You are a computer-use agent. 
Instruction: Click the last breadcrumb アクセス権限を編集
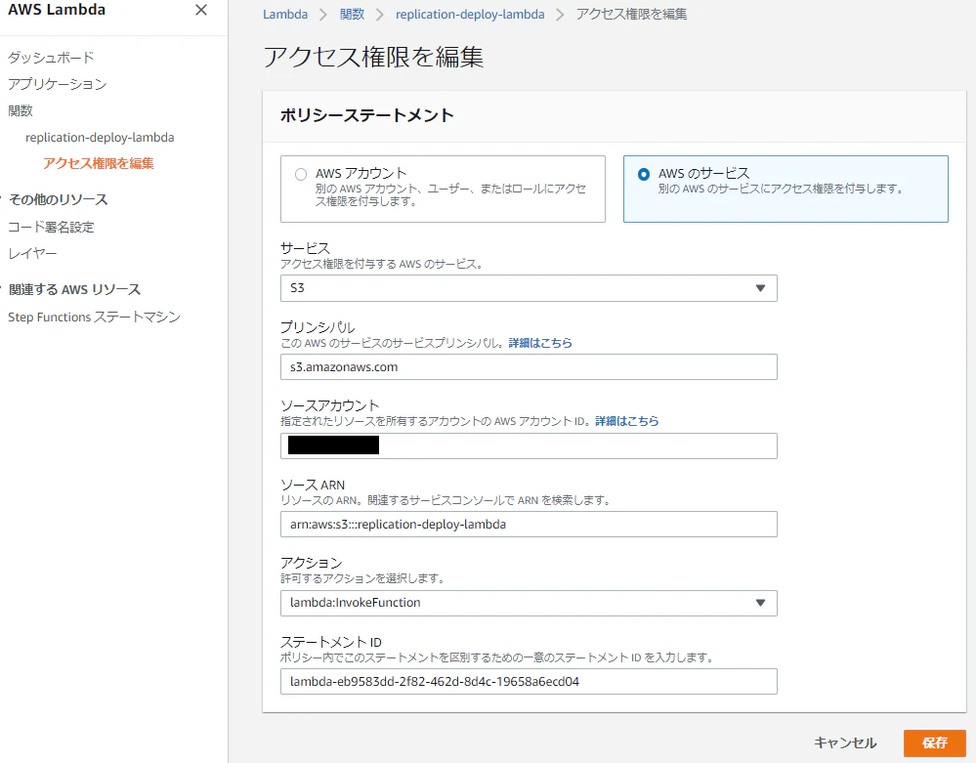click(632, 15)
